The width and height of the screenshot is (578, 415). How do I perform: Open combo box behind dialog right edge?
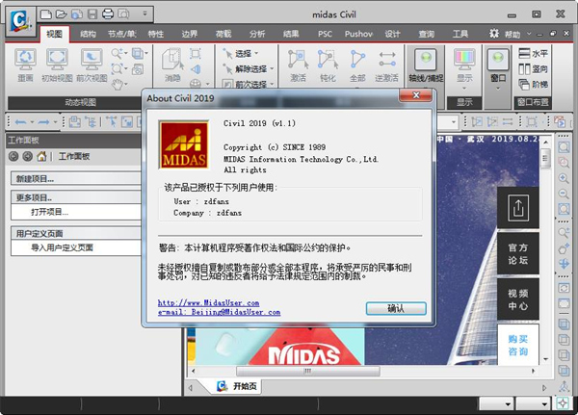pos(454,121)
